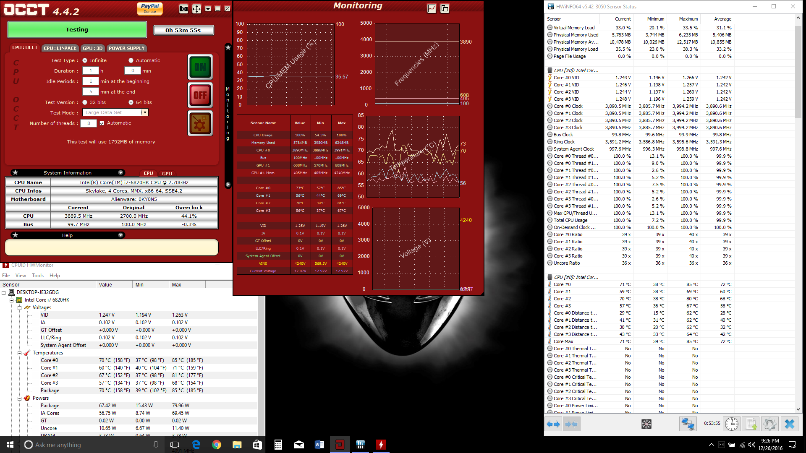Collapse DESKTOP-JE32GDG tree node
Screen dimensions: 806x453
(x=4, y=293)
